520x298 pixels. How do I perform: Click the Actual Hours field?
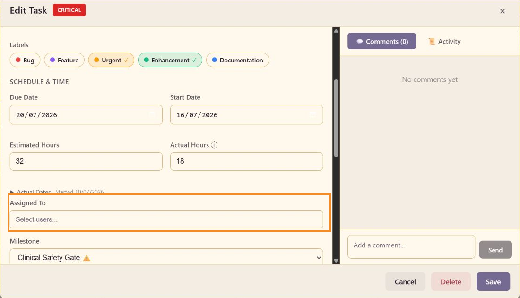pyautogui.click(x=246, y=161)
